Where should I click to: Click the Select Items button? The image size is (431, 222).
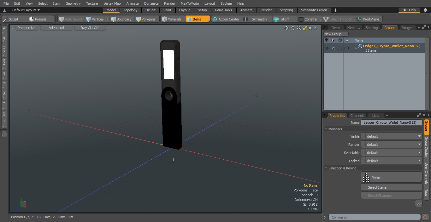tap(391, 187)
